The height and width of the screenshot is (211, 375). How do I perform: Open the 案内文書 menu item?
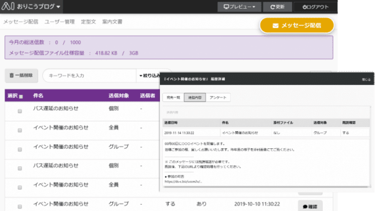(x=112, y=22)
